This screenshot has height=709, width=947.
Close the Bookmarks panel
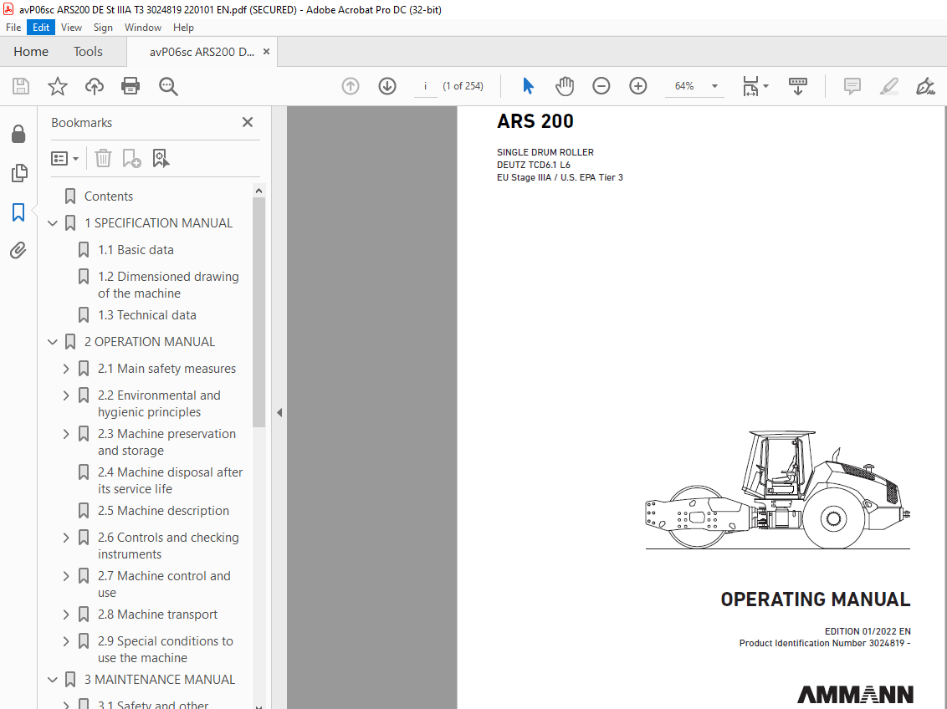(248, 123)
